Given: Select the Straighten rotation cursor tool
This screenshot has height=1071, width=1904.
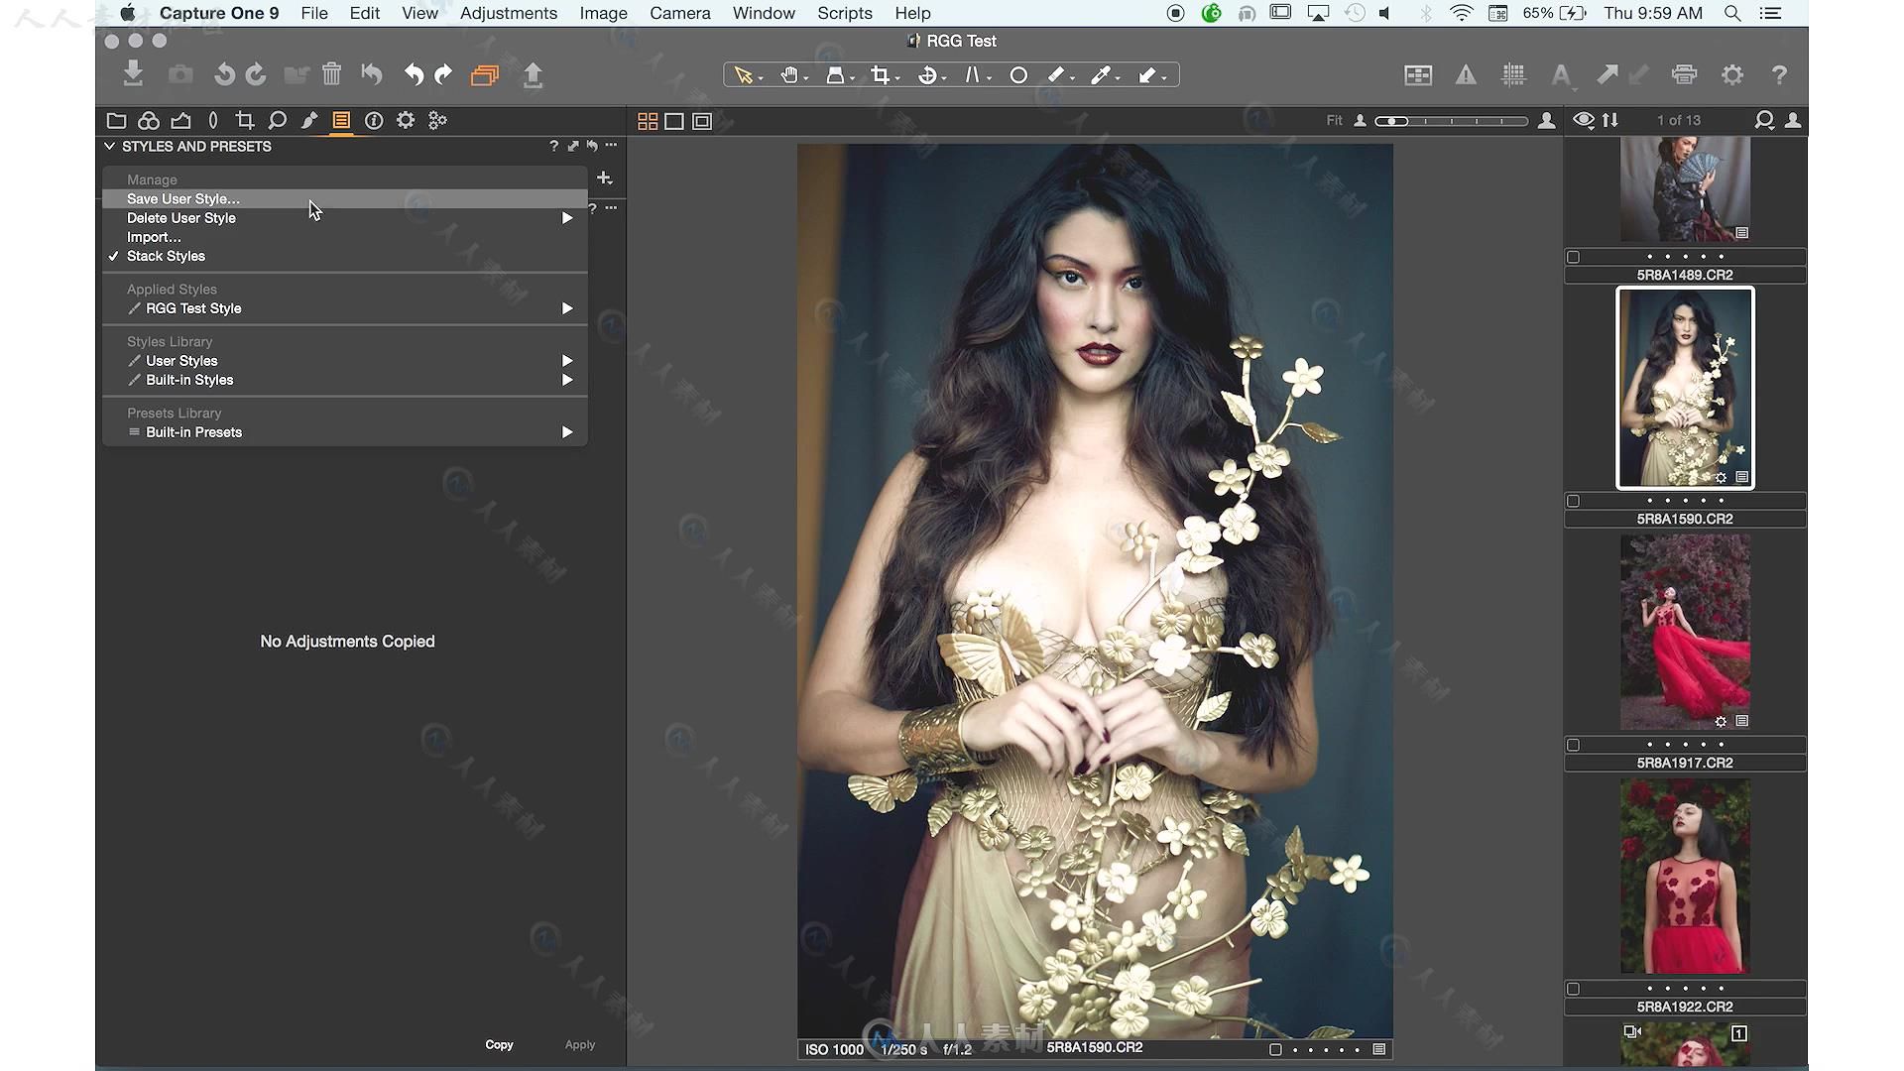Looking at the screenshot, I should (x=928, y=75).
